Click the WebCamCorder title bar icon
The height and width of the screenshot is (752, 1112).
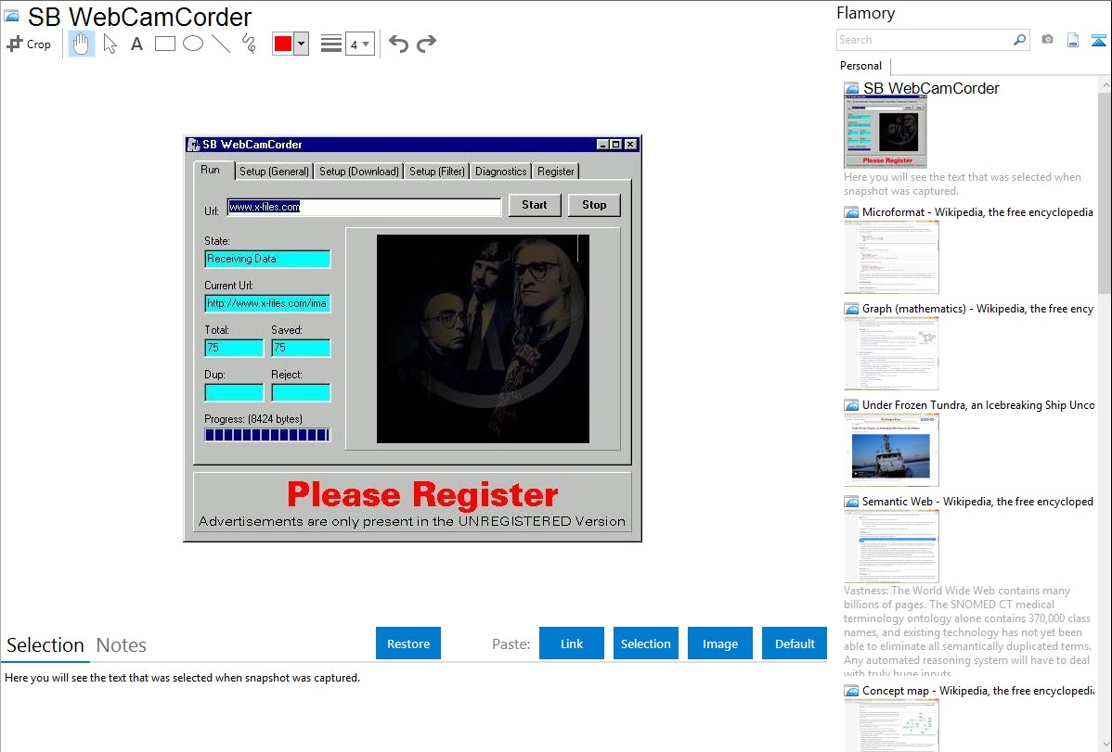coord(193,145)
